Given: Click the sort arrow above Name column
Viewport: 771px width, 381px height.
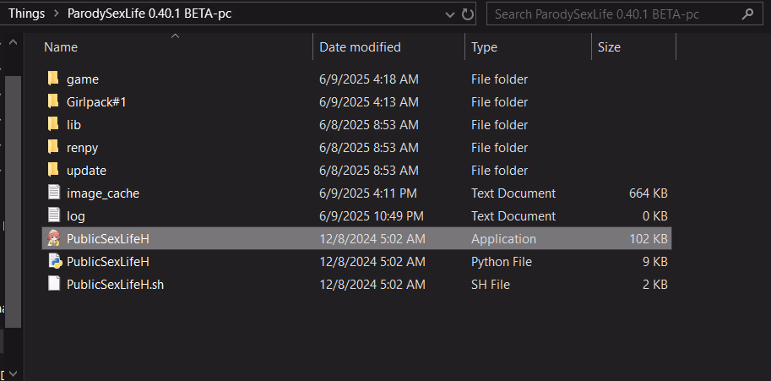Looking at the screenshot, I should (x=175, y=36).
